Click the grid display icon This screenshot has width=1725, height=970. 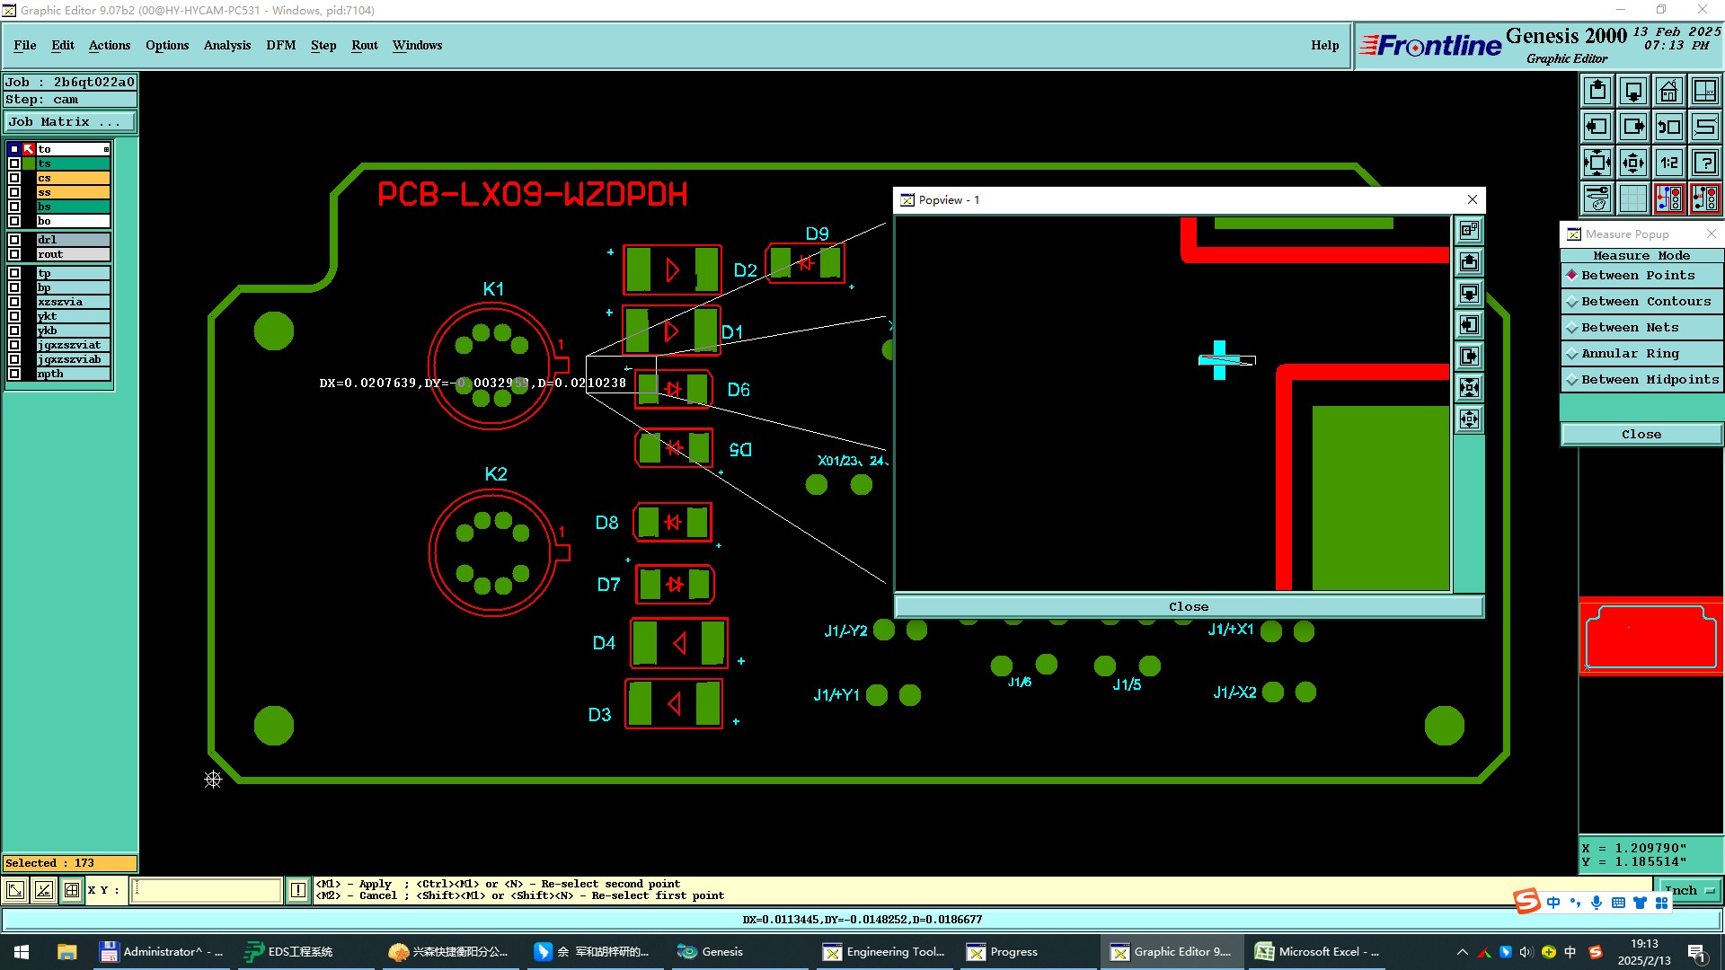(x=1633, y=198)
